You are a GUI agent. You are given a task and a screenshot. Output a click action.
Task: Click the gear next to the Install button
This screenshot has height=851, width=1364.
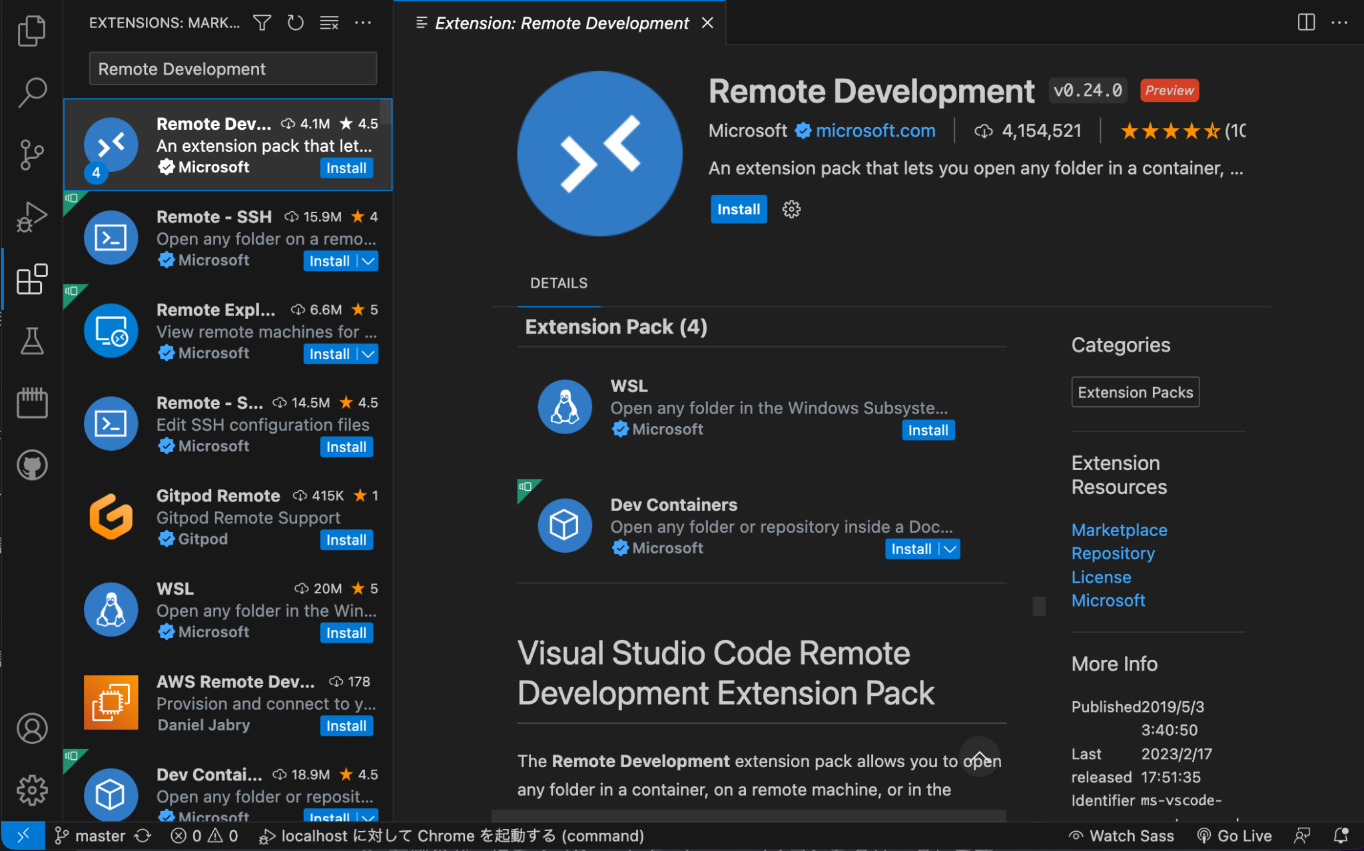pyautogui.click(x=791, y=209)
